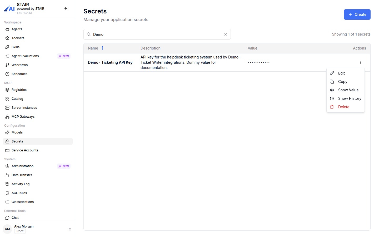Click the Value column header
379x237 pixels.
pos(252,48)
